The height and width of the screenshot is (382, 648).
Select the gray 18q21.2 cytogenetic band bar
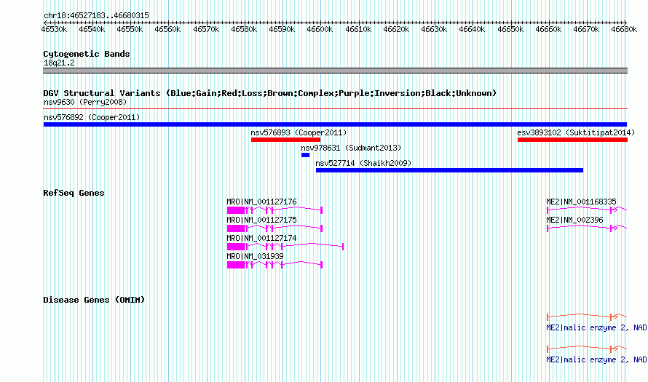tap(335, 71)
